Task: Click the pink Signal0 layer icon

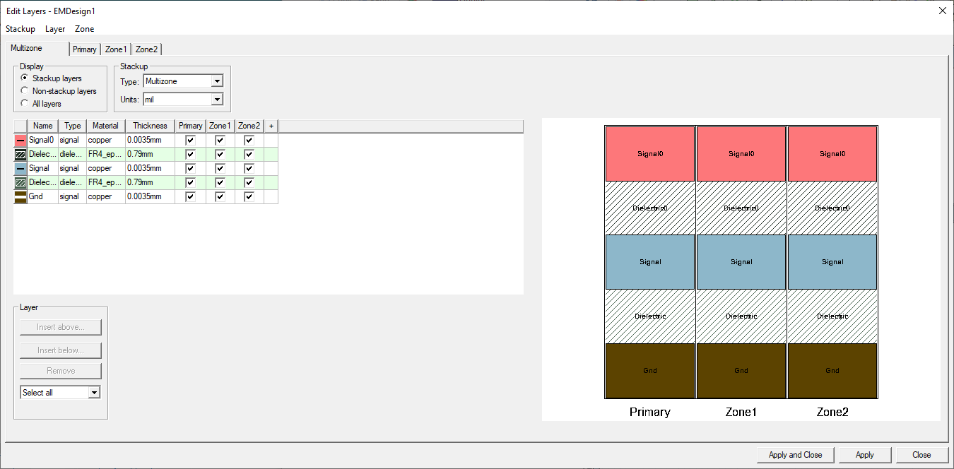Action: [21, 140]
